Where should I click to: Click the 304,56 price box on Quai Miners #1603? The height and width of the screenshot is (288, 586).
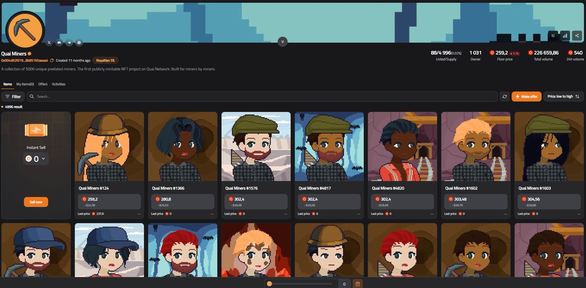click(549, 202)
